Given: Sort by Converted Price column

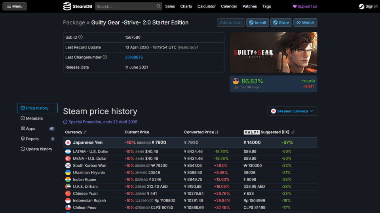Looking at the screenshot, I should [201, 132].
